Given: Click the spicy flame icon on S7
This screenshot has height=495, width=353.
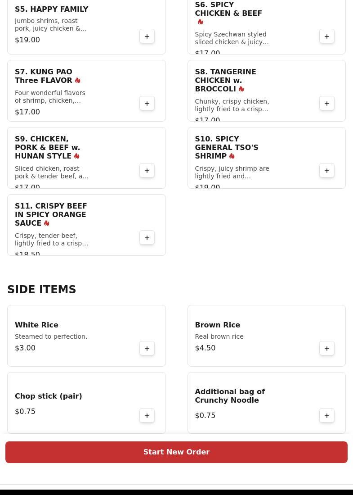Looking at the screenshot, I should pyautogui.click(x=77, y=81).
